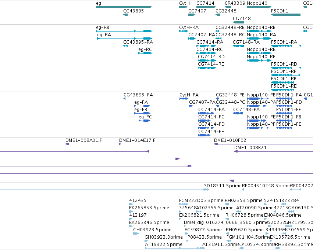This screenshot has height=250, width=313.
Task: Select transcript eg-RC
Action: coord(145,49)
